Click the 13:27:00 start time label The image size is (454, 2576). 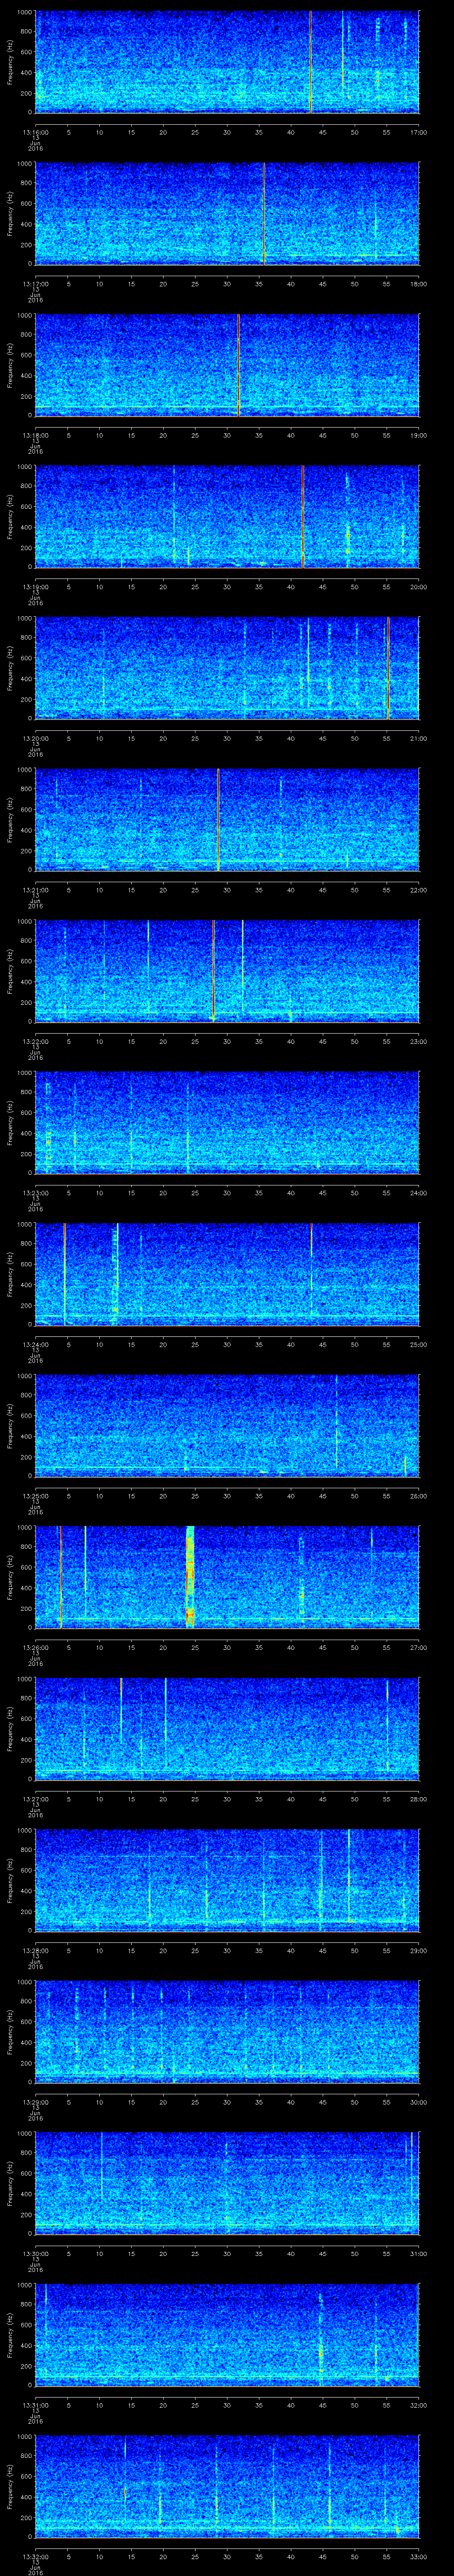click(x=35, y=1799)
